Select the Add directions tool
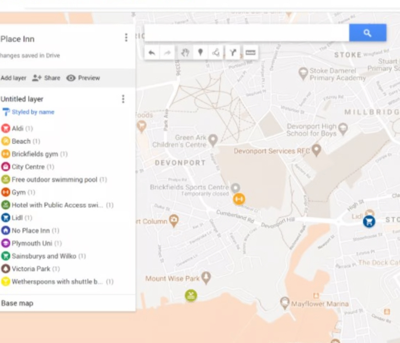The image size is (400, 343). click(x=233, y=52)
